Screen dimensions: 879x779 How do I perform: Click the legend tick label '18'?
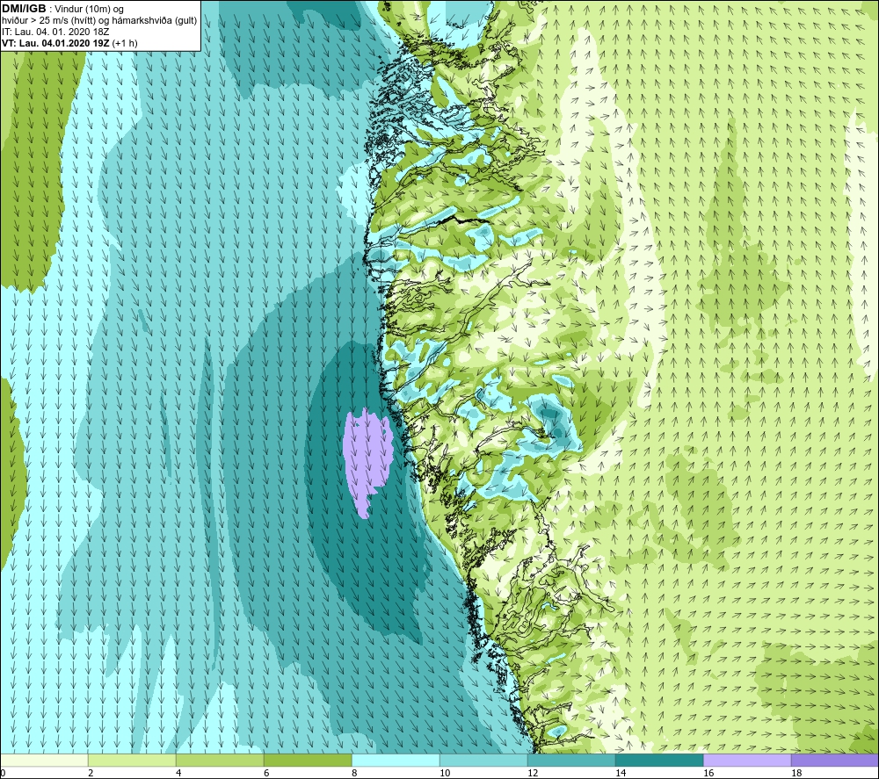(x=796, y=774)
